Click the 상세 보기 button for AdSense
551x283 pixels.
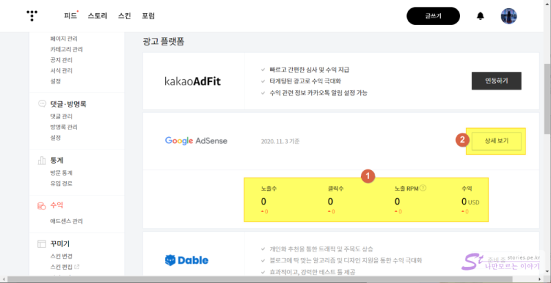point(496,141)
